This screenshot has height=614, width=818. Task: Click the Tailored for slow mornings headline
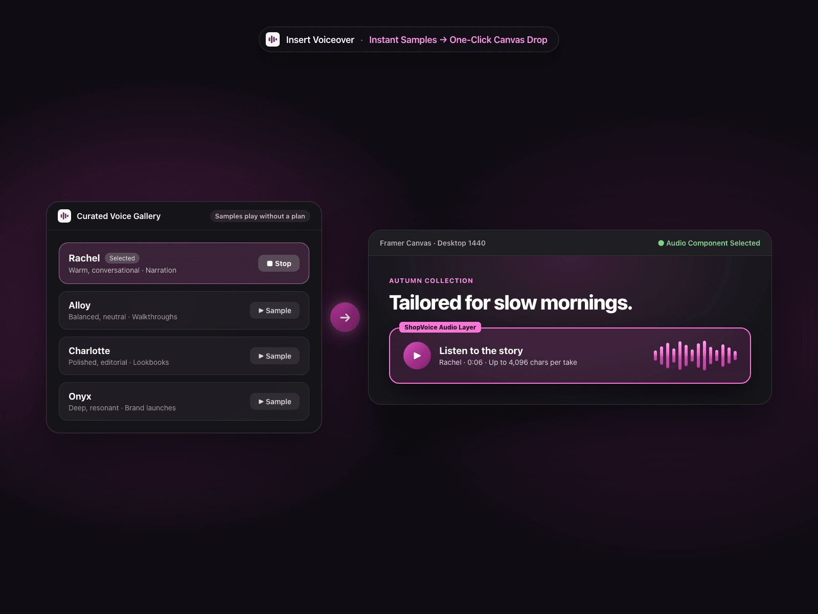click(511, 303)
